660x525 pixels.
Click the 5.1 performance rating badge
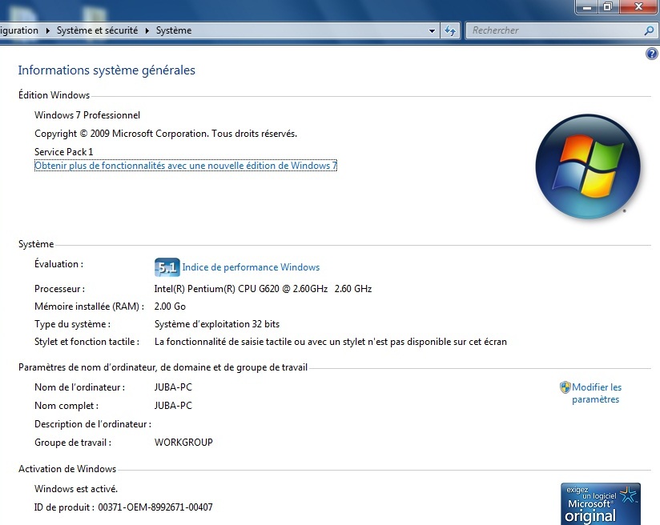pyautogui.click(x=167, y=267)
